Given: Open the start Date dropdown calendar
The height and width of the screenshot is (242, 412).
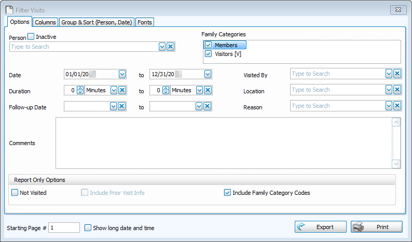Looking at the screenshot, I should click(122, 74).
